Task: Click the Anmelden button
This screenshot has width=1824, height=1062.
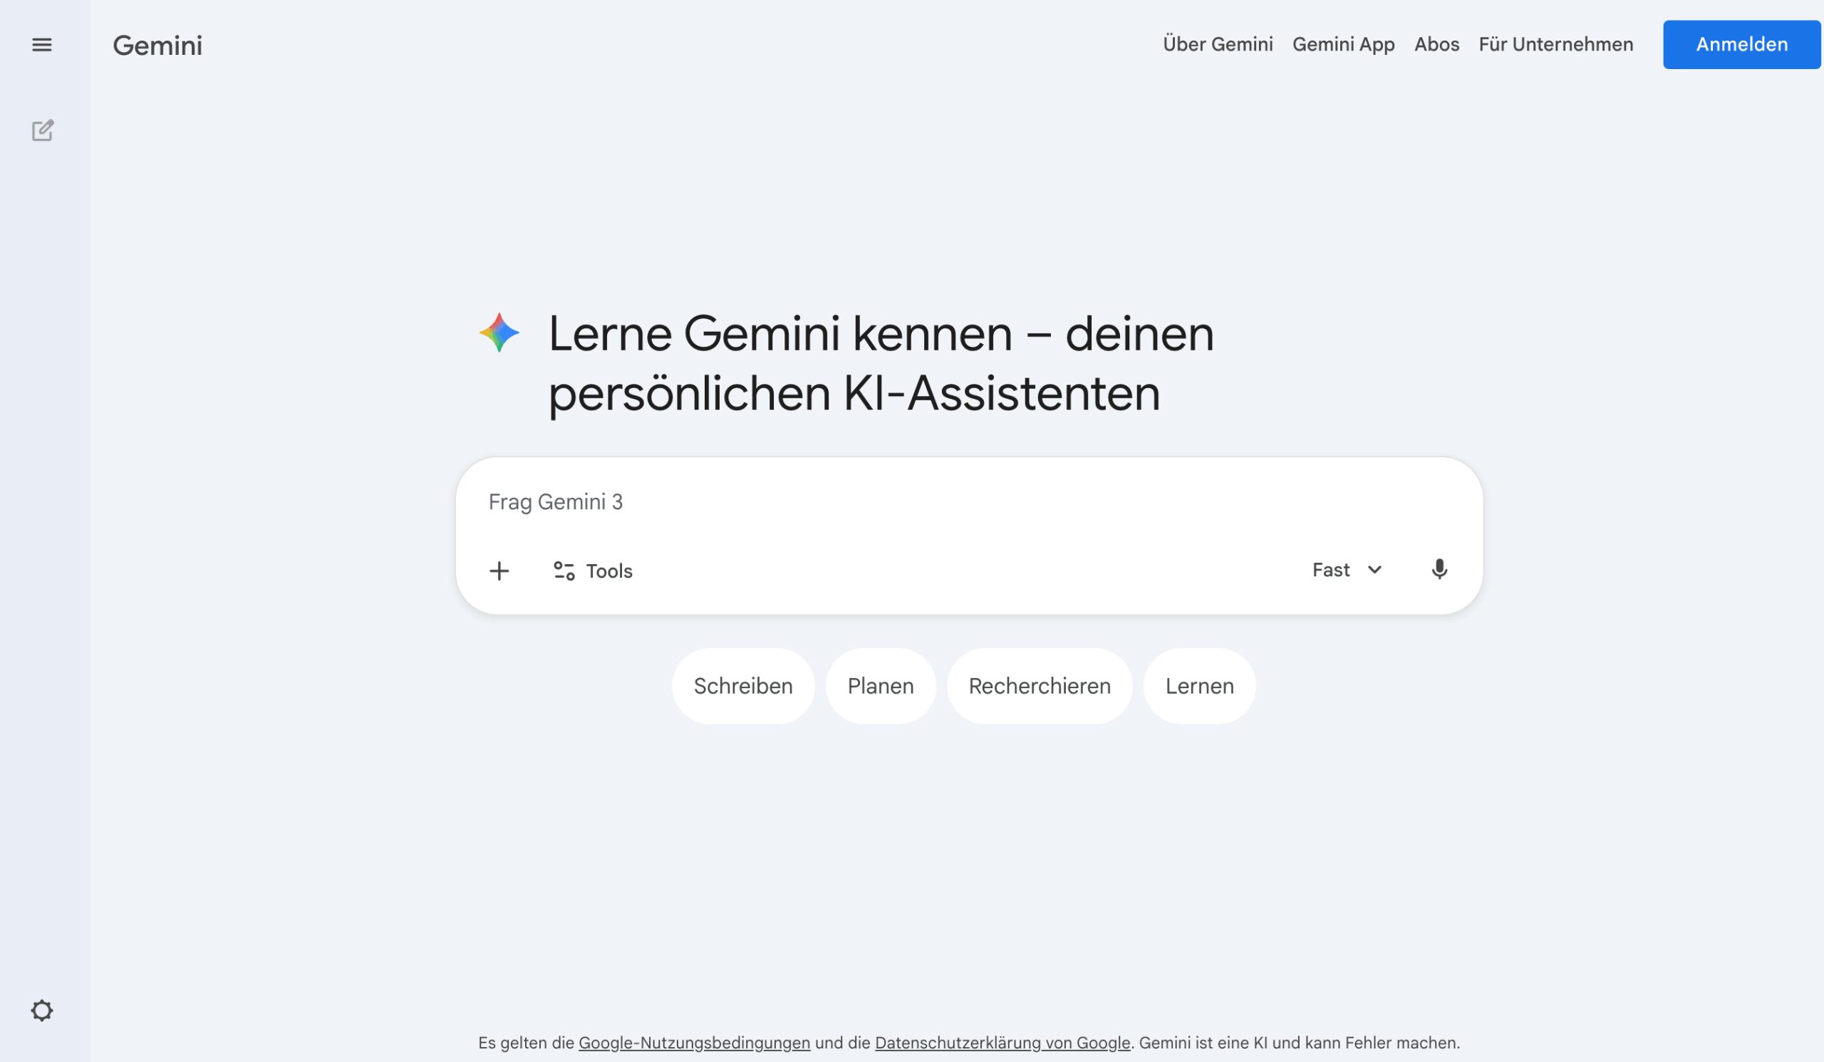Action: tap(1741, 44)
